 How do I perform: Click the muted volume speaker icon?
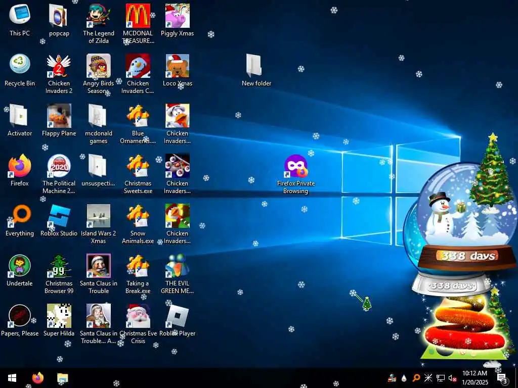pos(453,378)
